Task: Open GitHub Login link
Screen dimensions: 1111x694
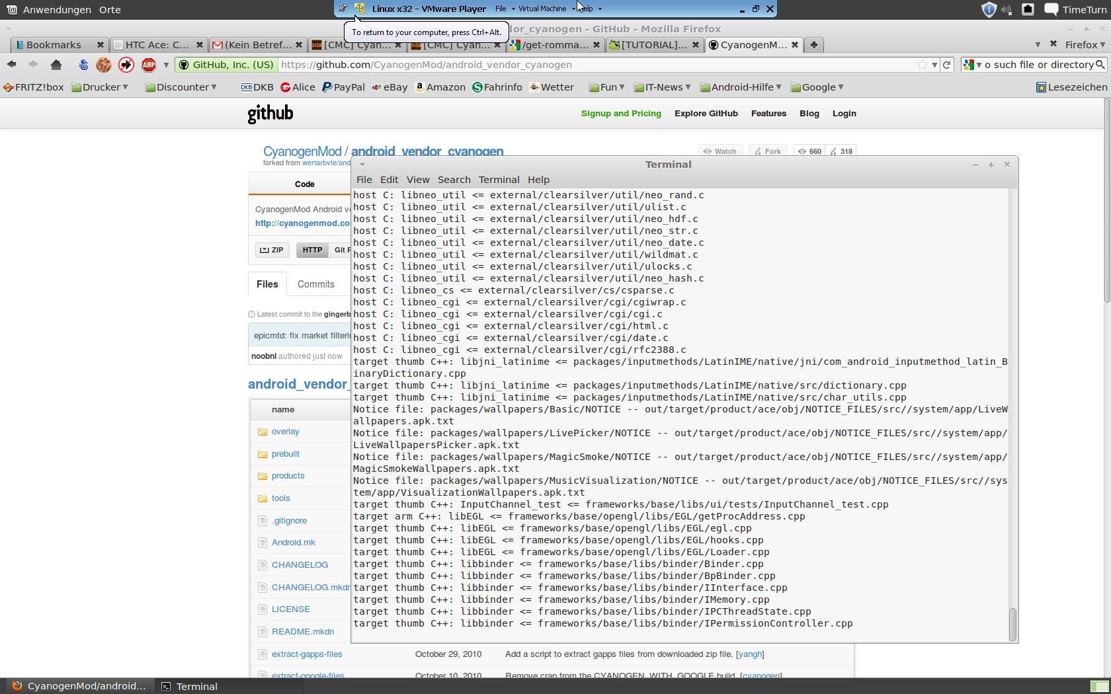Action: [x=844, y=114]
